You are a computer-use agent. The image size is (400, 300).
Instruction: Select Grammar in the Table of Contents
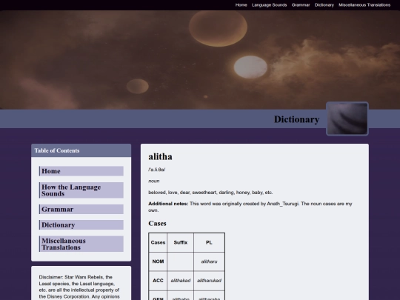click(x=81, y=209)
